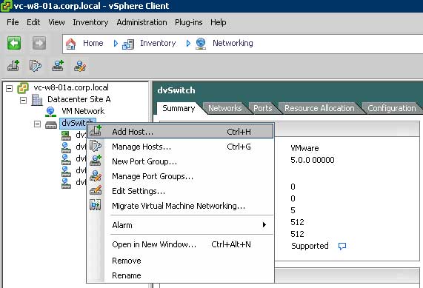Click the Networking globe icon

click(201, 44)
